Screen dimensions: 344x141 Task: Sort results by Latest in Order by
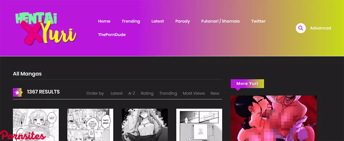[x=116, y=93]
